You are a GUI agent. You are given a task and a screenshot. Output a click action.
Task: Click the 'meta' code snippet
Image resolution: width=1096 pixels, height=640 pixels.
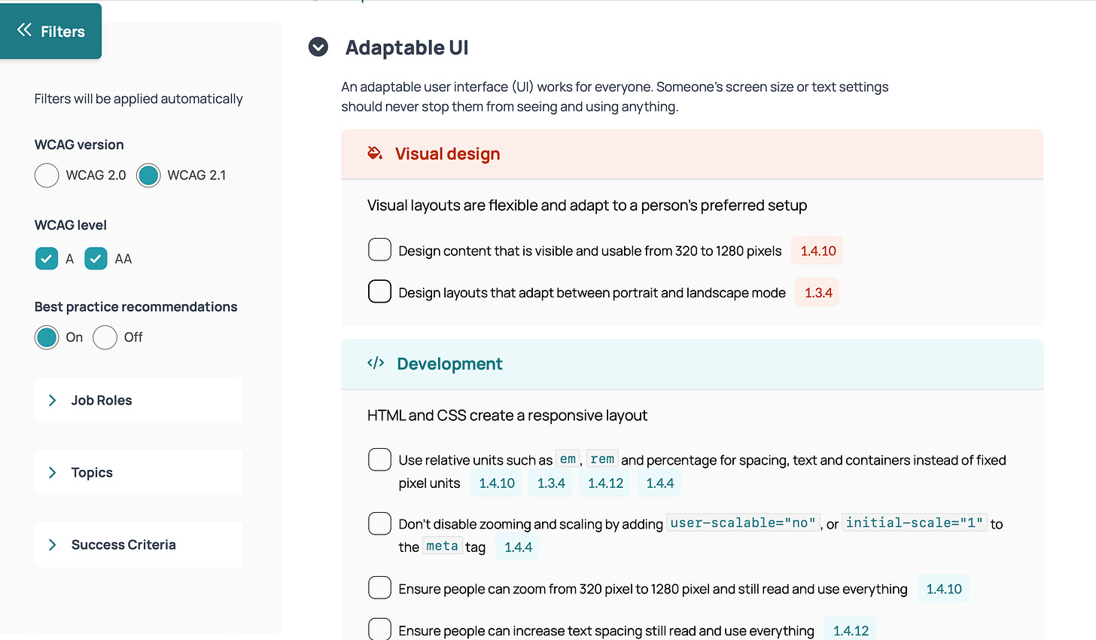coord(442,546)
